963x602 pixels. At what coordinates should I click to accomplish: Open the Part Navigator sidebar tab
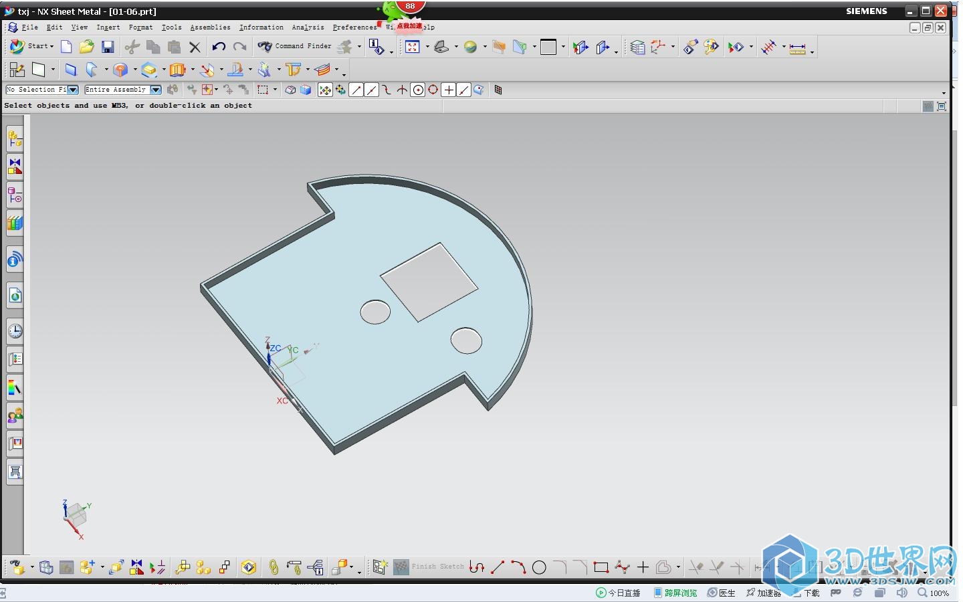[15, 195]
